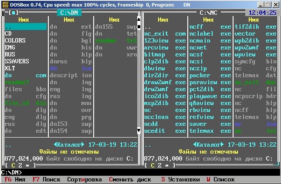Select drive Z in the C:\DN panel drive bar
Image resolution: width=281 pixels, height=184 pixels.
pos(20,165)
